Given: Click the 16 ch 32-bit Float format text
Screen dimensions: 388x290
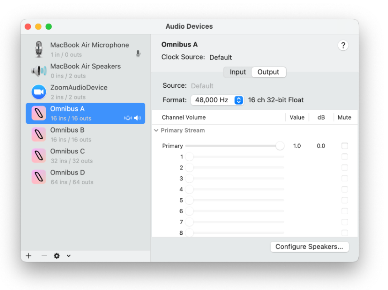Looking at the screenshot, I should [x=276, y=100].
